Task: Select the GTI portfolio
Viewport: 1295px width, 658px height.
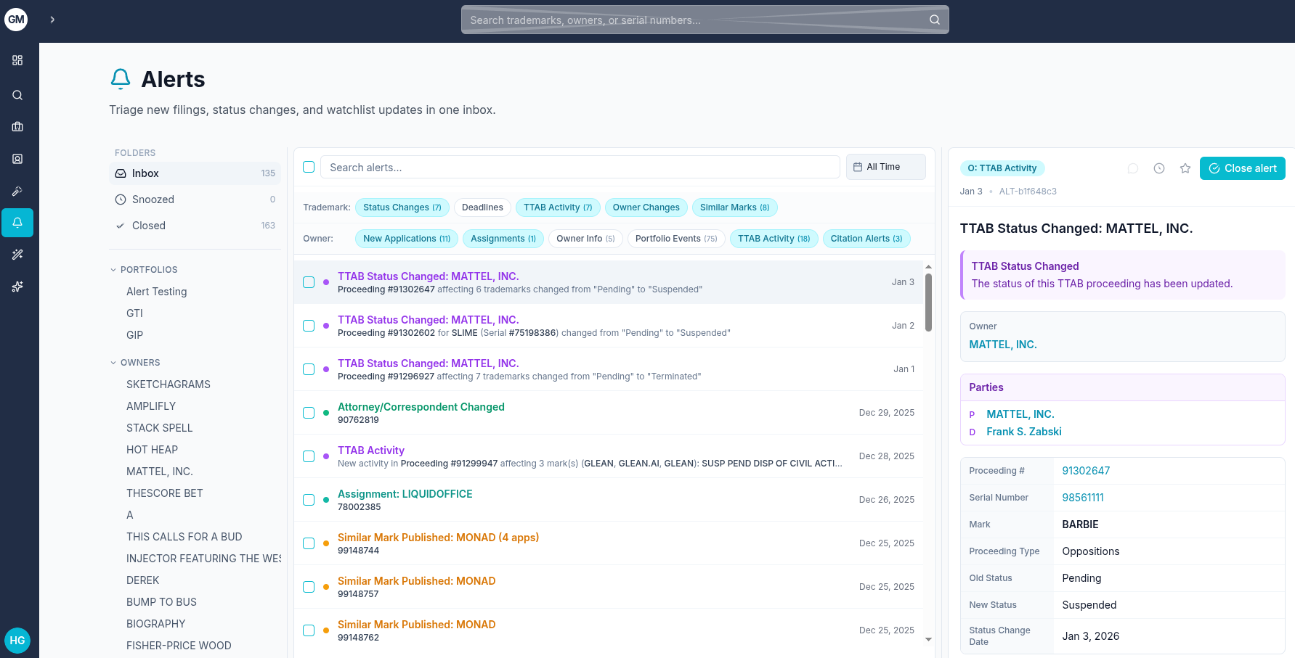Action: click(x=134, y=313)
